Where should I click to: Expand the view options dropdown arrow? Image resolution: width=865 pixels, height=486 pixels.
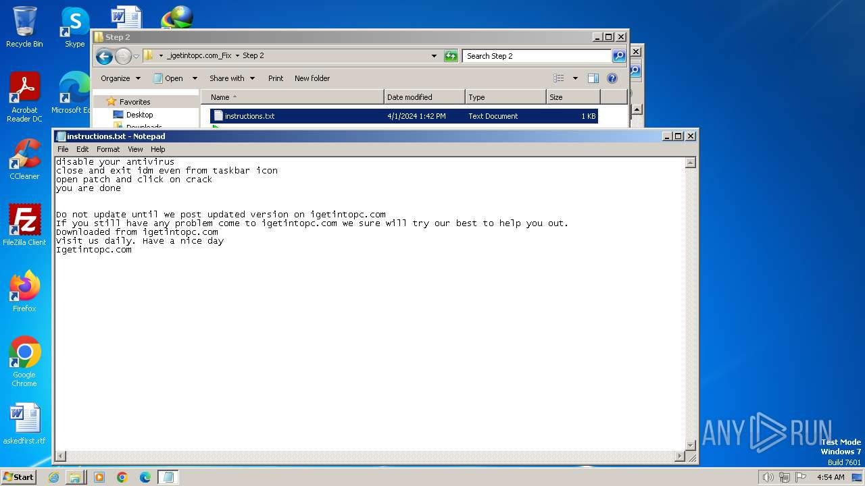tap(575, 78)
